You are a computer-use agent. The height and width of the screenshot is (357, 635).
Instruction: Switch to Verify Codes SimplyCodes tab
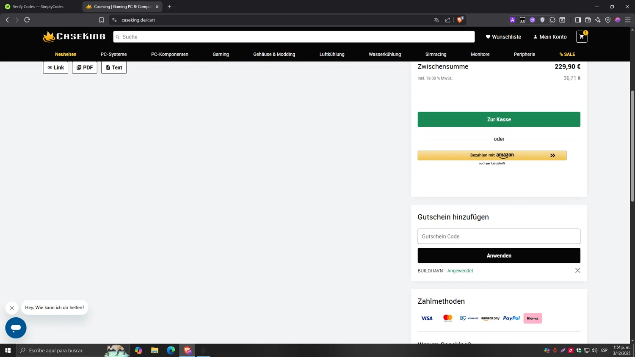coord(39,7)
